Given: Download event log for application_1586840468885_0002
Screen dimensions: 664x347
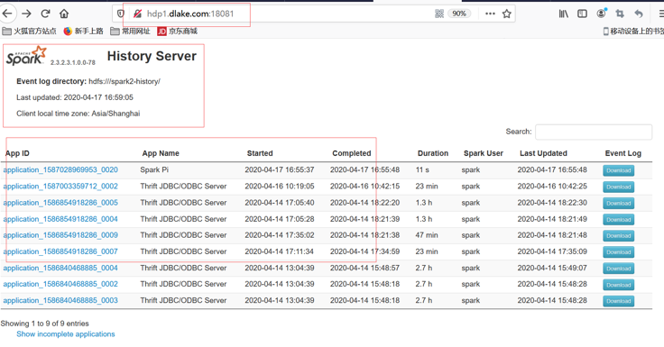Looking at the screenshot, I should 618,285.
